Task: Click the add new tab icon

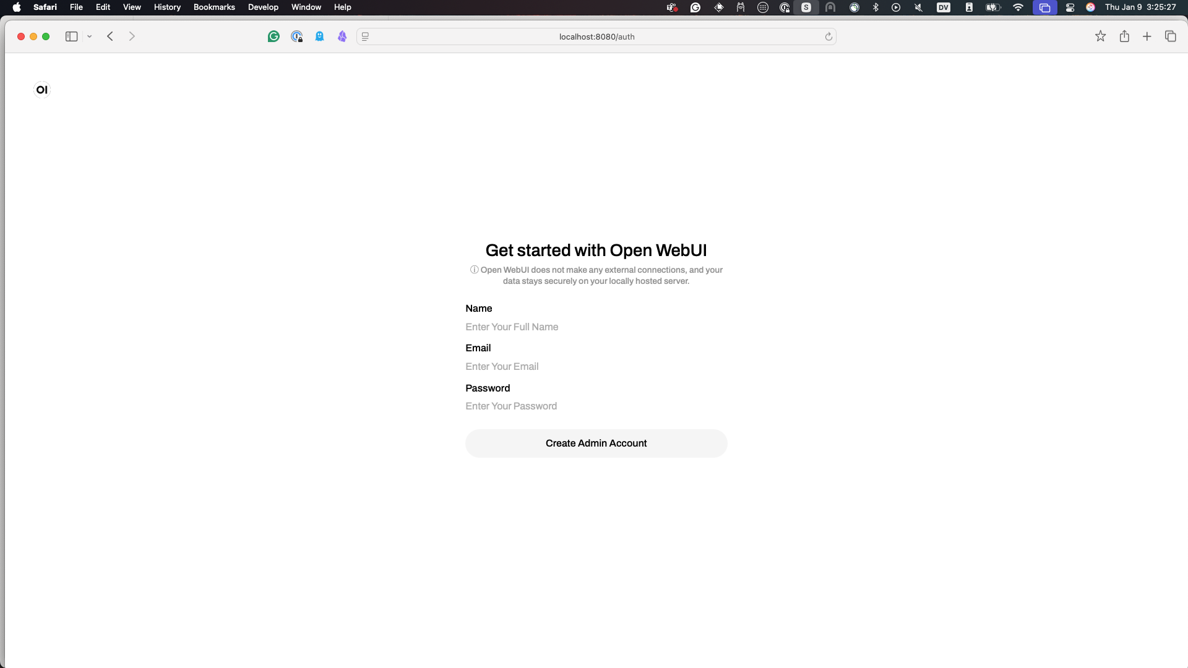Action: (1147, 36)
